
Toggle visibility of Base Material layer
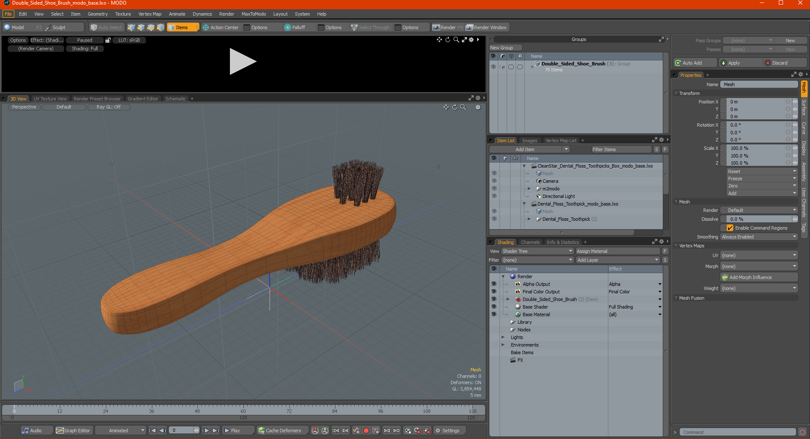pos(494,314)
